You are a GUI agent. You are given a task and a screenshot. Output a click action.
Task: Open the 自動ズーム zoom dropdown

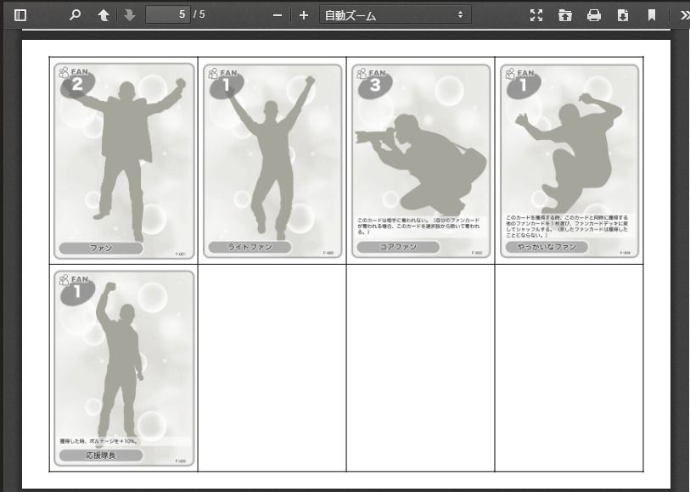395,15
